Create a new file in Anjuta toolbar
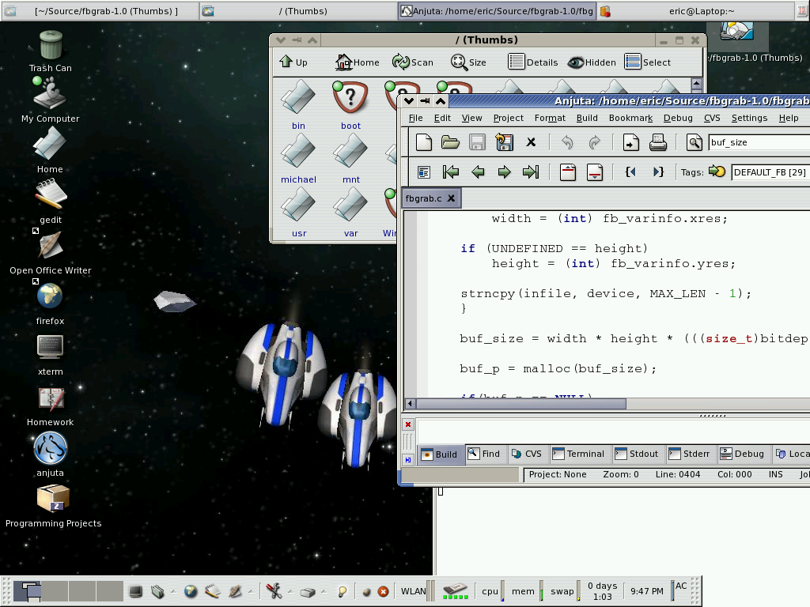This screenshot has height=607, width=810. pos(424,142)
